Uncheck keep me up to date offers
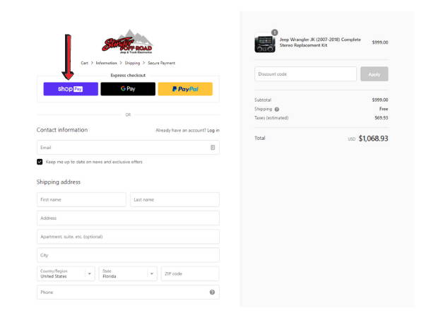Screen dimensions: 424x318 coord(40,162)
